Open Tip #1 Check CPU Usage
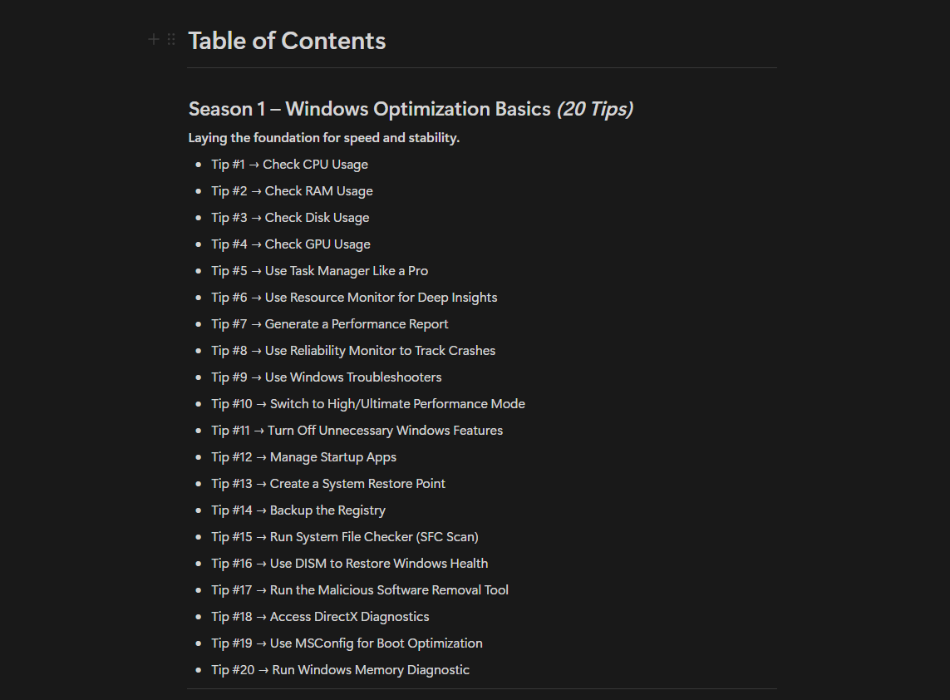 point(289,165)
